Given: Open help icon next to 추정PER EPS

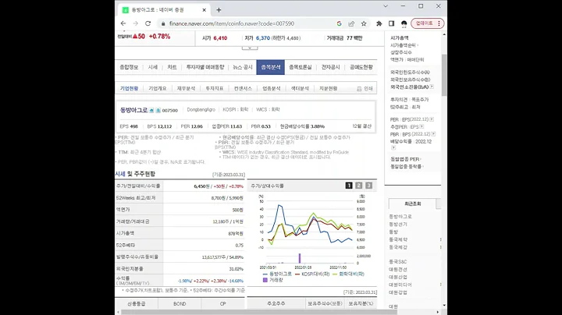Looking at the screenshot, I should 421,127.
